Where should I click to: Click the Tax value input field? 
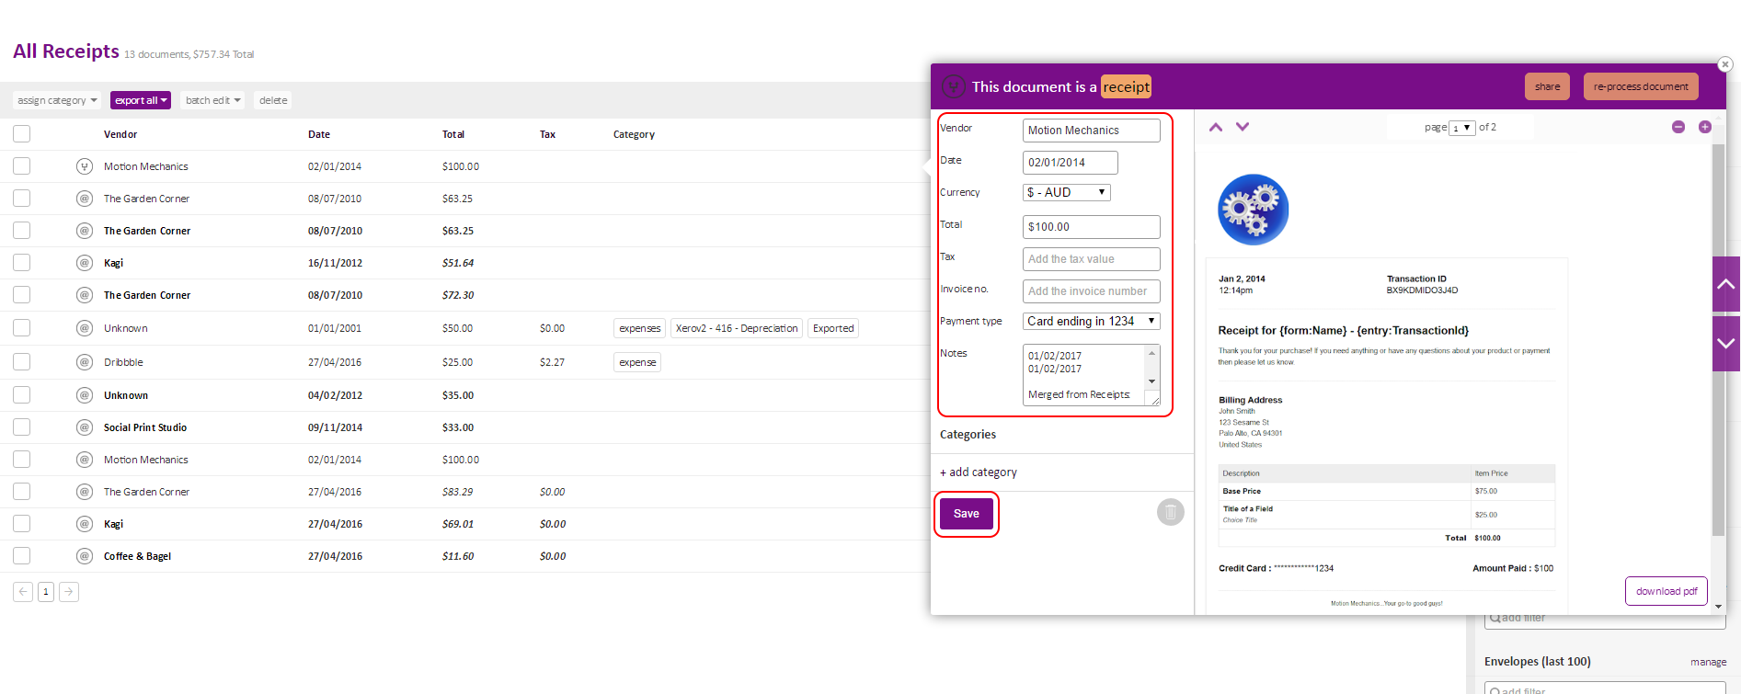coord(1092,259)
